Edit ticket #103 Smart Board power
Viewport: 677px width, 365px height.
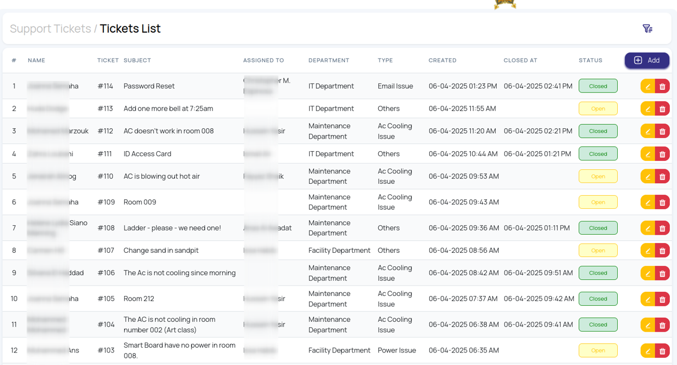tap(648, 350)
